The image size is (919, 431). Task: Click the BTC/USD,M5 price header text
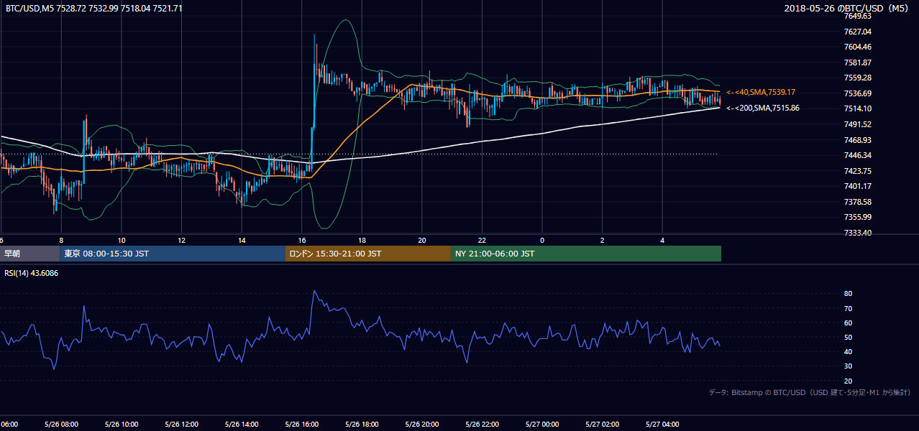pos(93,8)
